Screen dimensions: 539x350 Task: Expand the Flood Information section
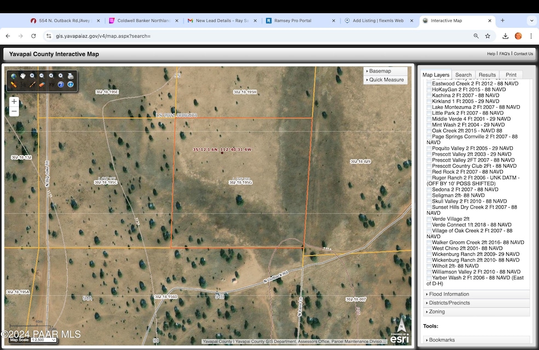pos(448,294)
